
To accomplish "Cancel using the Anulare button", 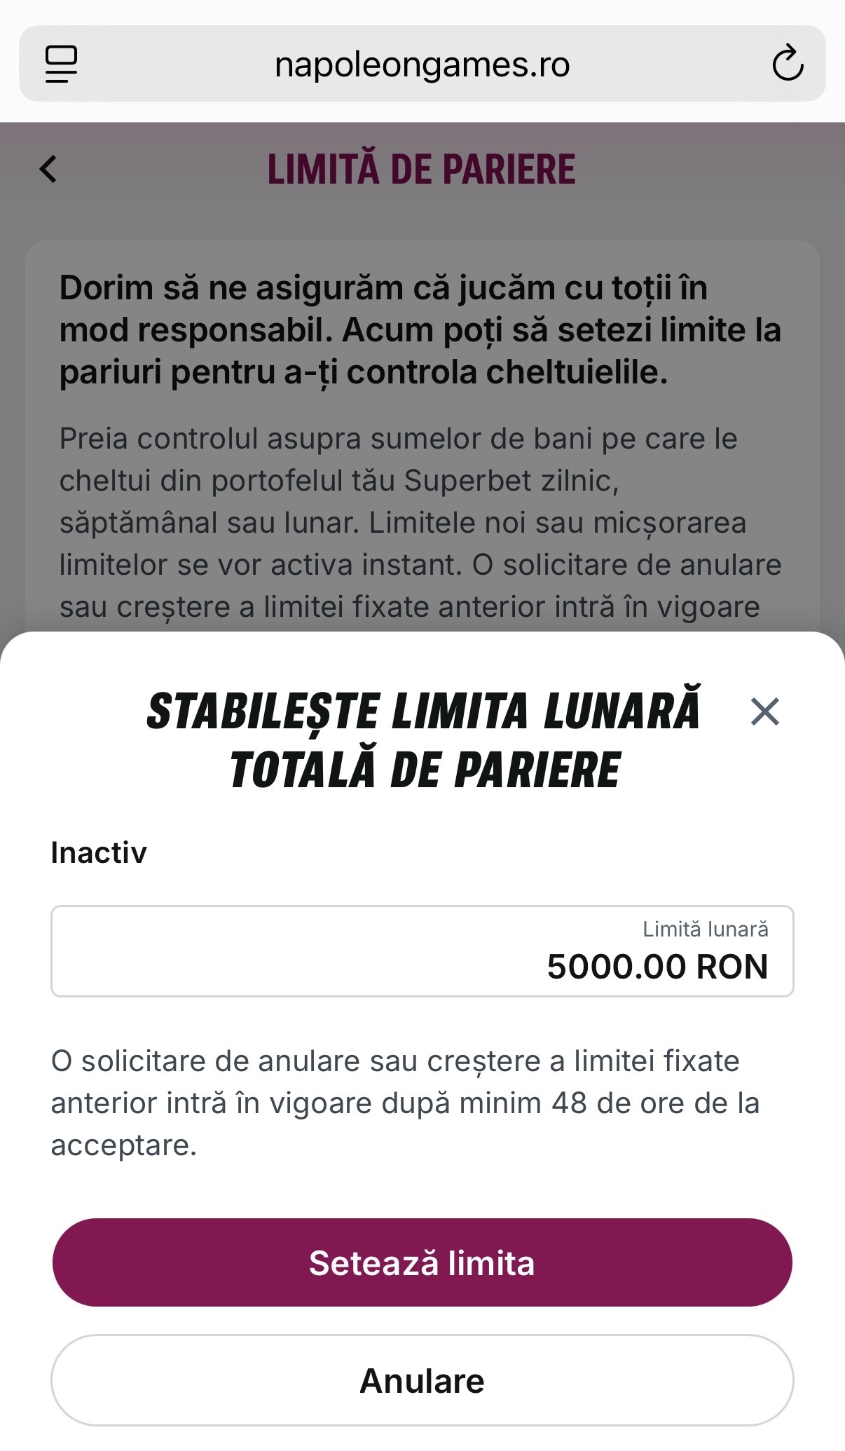I will (x=422, y=1380).
